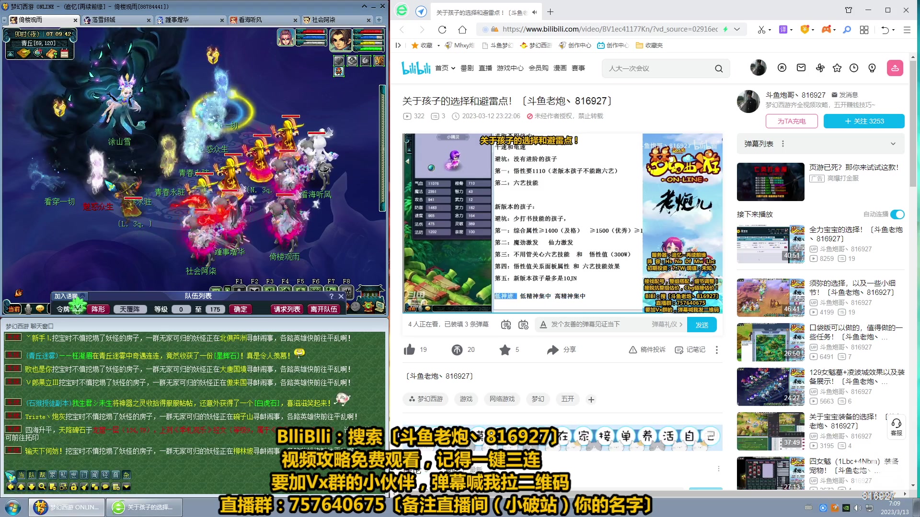Toggle the autoplay switch

pyautogui.click(x=897, y=214)
